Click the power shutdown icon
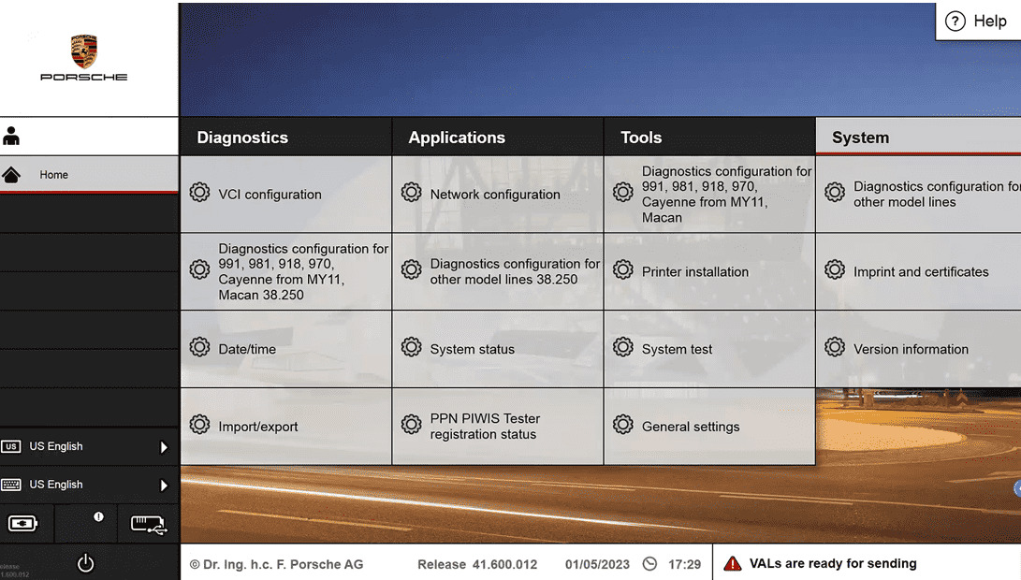1021x580 pixels. click(85, 563)
